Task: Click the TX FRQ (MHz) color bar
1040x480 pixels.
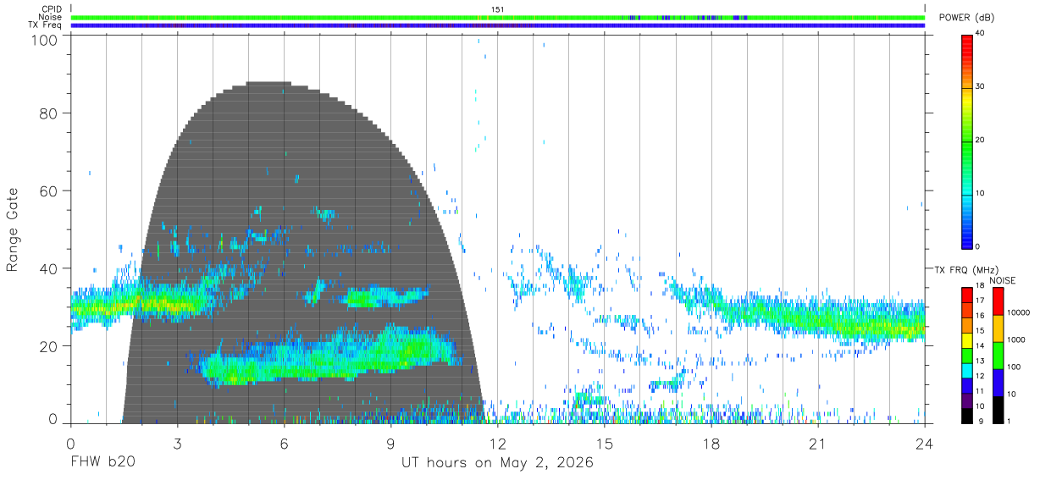Action: pos(966,355)
